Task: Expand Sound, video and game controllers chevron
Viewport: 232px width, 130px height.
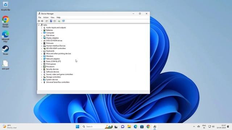Action: 42,74
